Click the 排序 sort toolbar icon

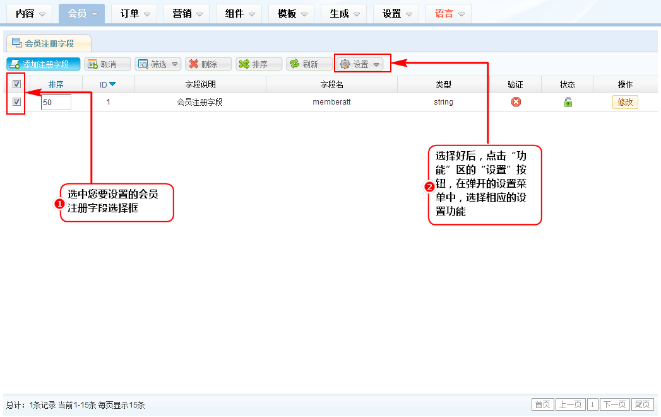(x=244, y=64)
